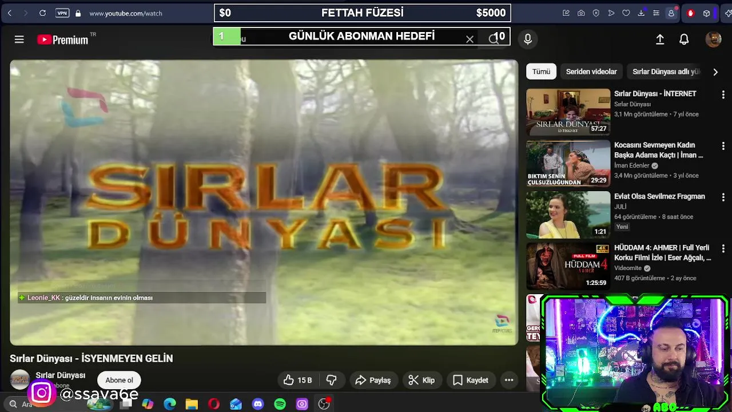Open the YouTube account avatar menu
This screenshot has width=732, height=412.
point(713,39)
